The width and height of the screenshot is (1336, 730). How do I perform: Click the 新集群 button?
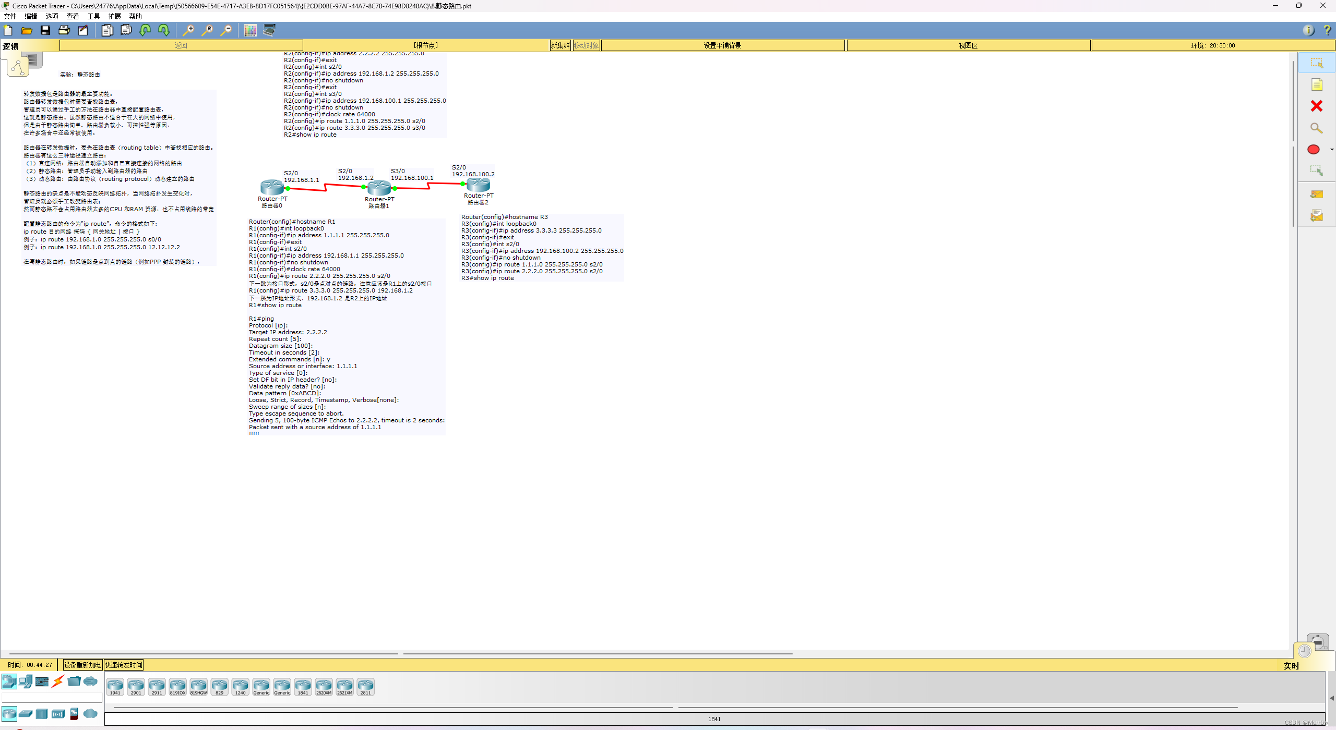[x=560, y=45]
